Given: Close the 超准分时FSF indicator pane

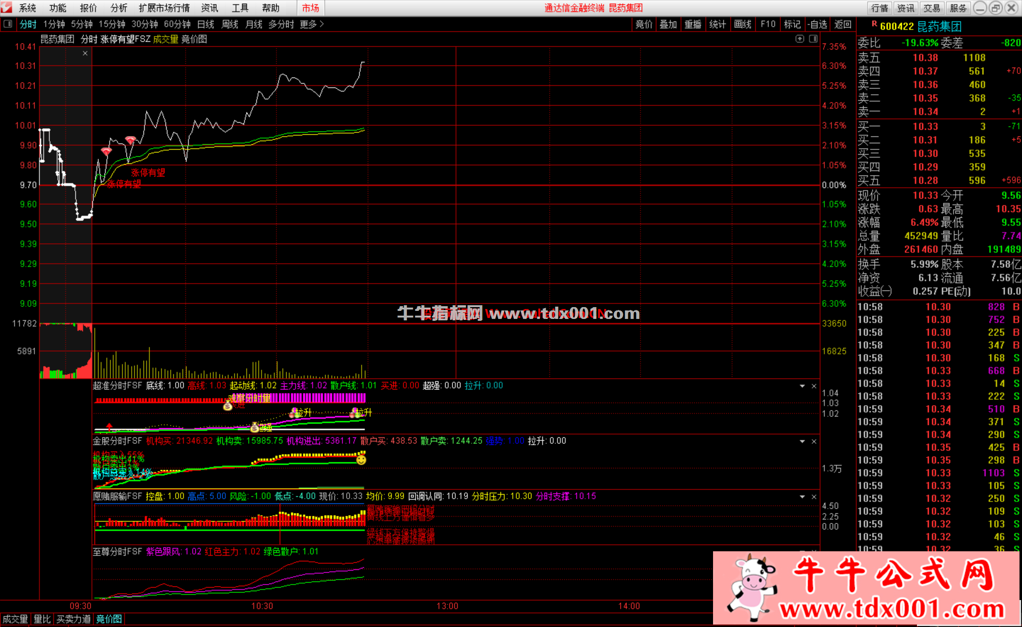Looking at the screenshot, I should pyautogui.click(x=814, y=386).
